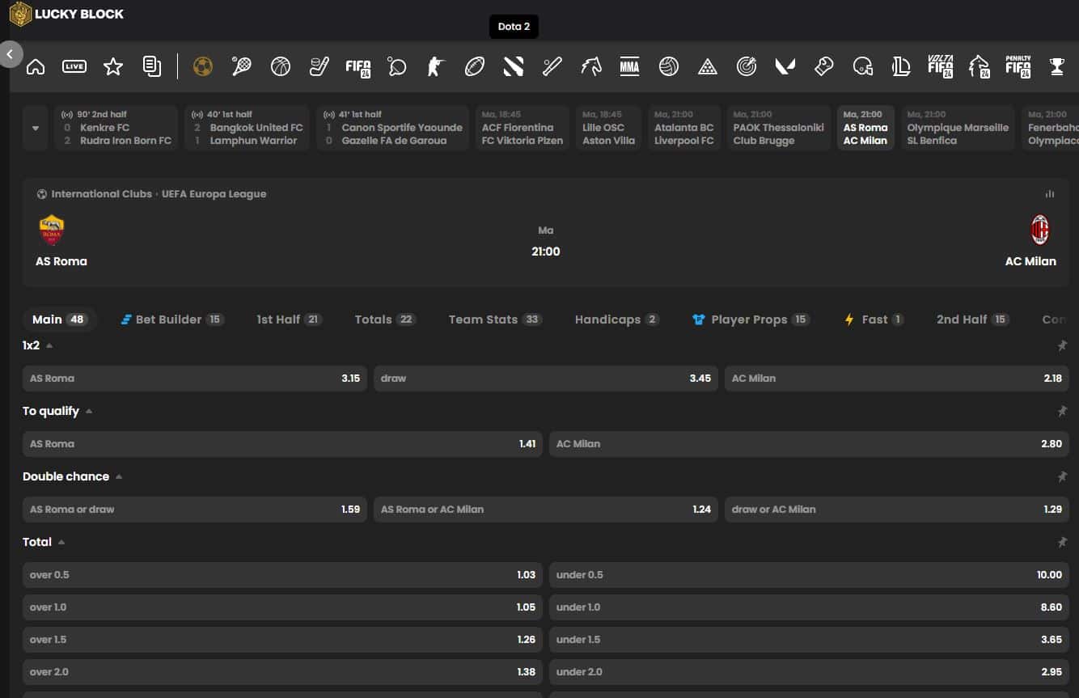The image size is (1079, 698).
Task: Select the League of Legends icon
Action: click(902, 66)
